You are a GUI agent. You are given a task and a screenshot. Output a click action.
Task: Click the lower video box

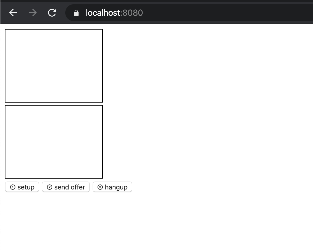click(x=54, y=142)
